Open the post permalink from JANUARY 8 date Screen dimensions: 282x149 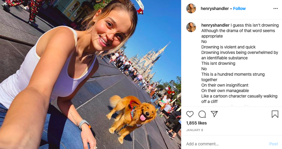pos(194,130)
